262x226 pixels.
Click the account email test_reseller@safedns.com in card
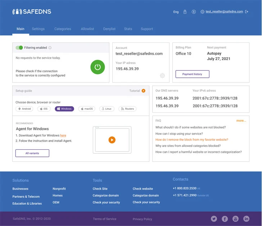pyautogui.click(x=139, y=54)
